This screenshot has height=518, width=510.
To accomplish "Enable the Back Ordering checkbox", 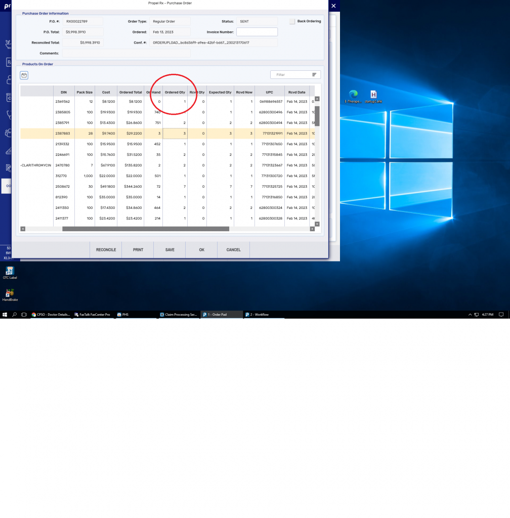I will (x=292, y=21).
